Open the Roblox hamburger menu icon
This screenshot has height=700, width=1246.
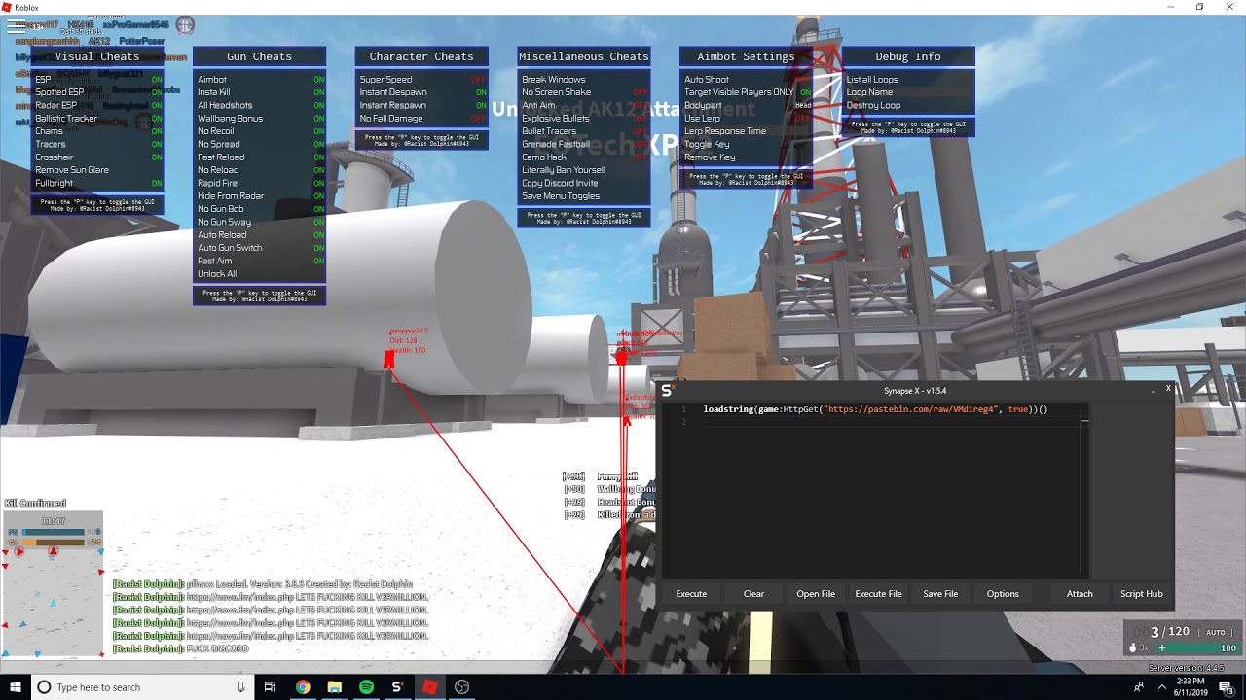coord(16,26)
